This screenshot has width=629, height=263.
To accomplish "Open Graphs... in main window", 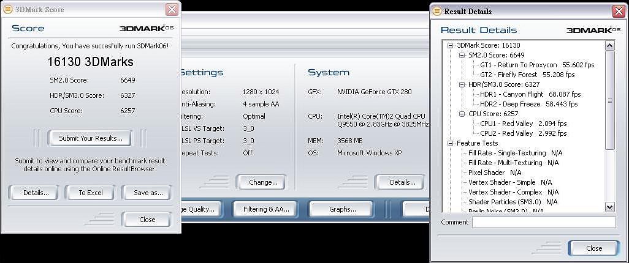I will pos(341,209).
